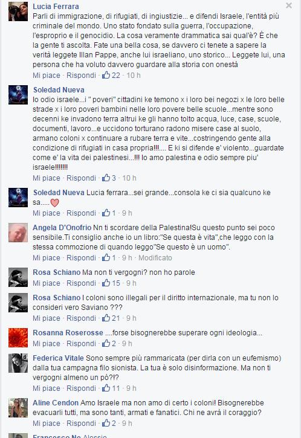
Task: Click Mi piace under Aline Cendon's comment
Action: pyautogui.click(x=47, y=423)
